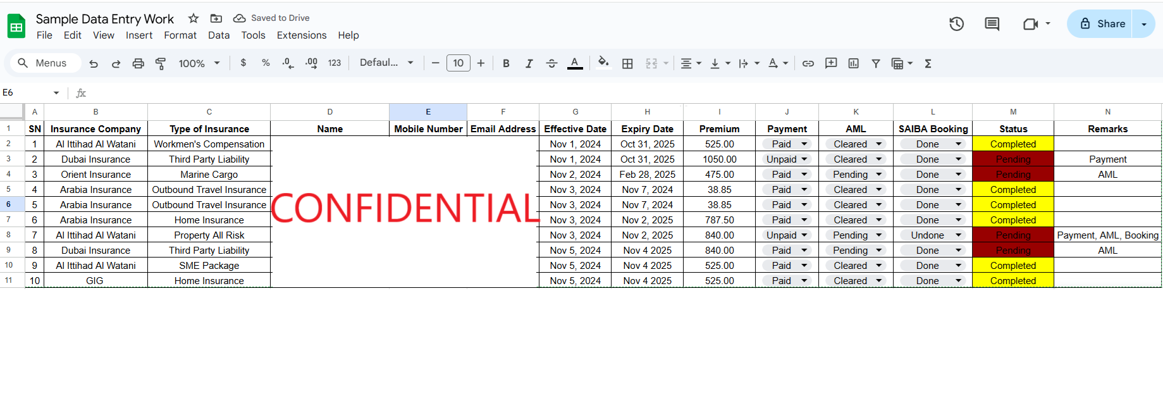Open the Default font family dropdown

[x=386, y=63]
